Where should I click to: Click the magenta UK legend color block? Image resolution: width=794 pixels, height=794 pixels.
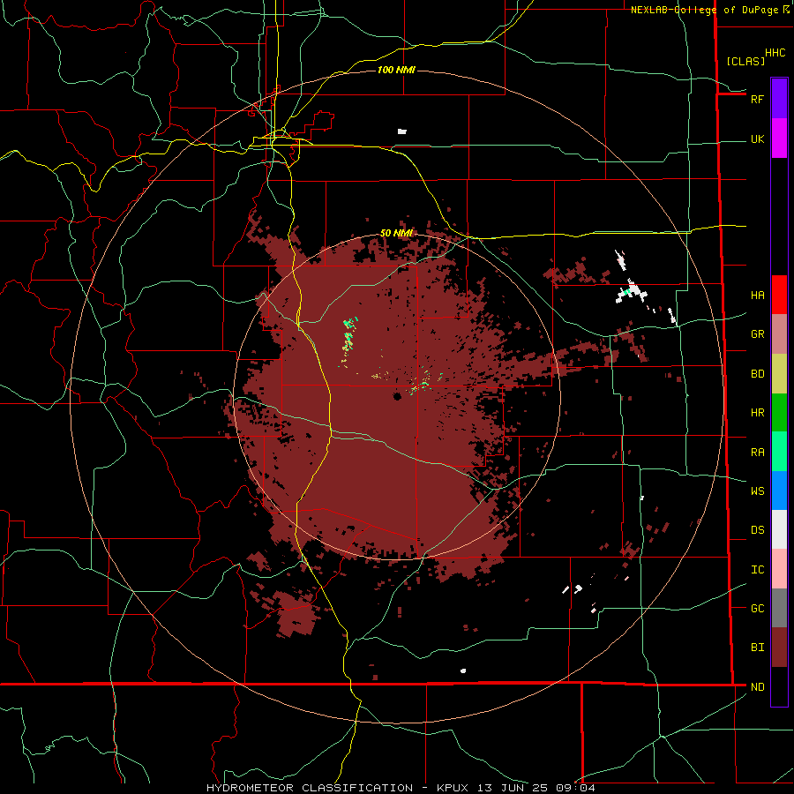tap(779, 139)
